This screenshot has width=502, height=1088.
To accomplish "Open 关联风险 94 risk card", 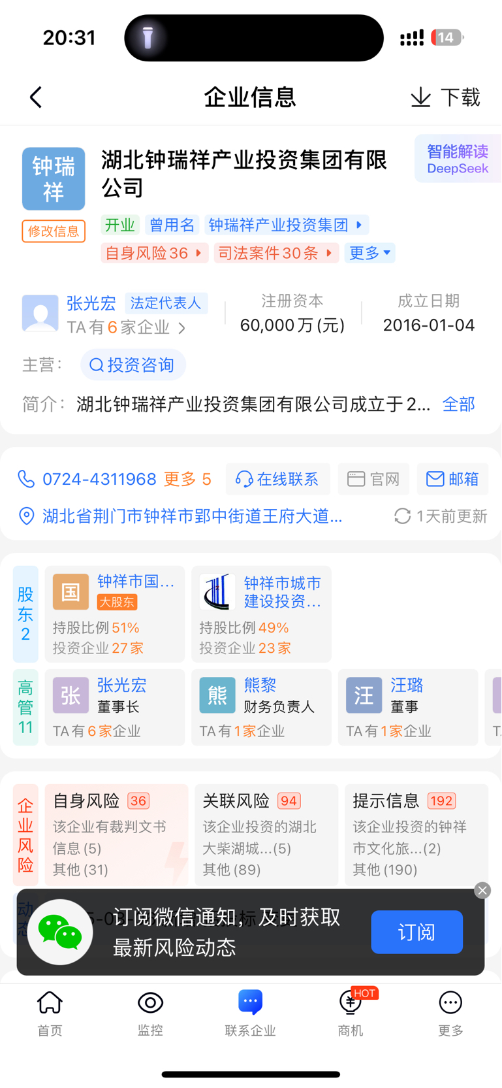I will coord(266,835).
